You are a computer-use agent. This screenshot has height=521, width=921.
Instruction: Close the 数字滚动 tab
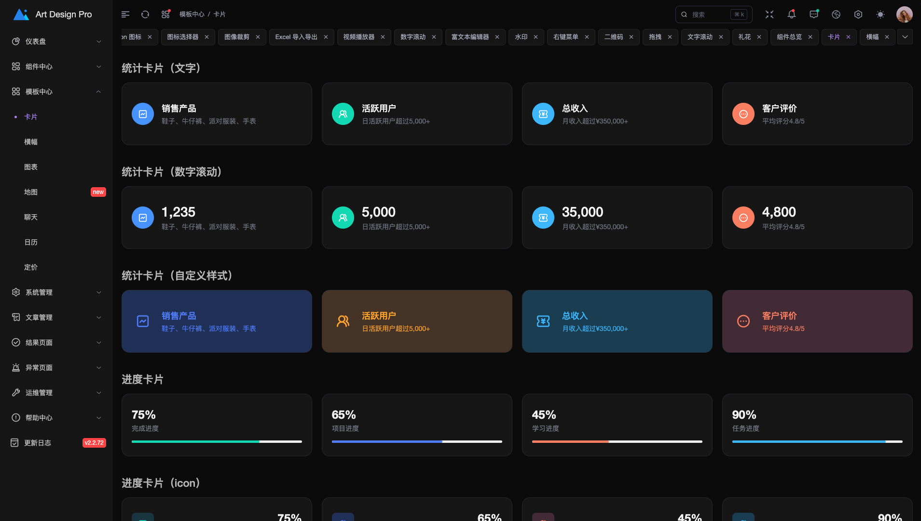pyautogui.click(x=434, y=37)
